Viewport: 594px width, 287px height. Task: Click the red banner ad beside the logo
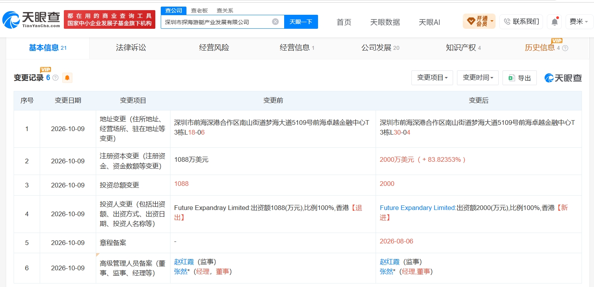pos(109,19)
